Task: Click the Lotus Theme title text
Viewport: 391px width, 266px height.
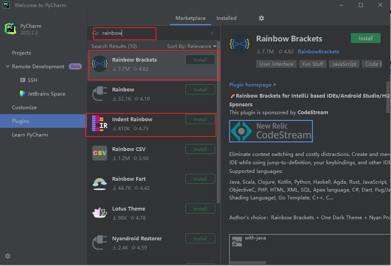Action: (x=129, y=208)
